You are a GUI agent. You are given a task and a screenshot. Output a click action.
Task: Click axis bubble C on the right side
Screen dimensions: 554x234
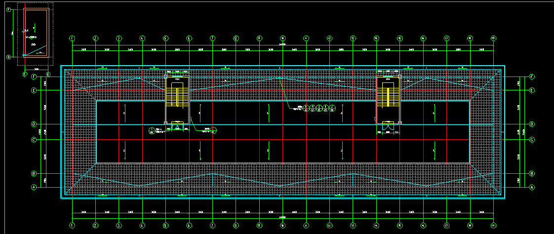(x=532, y=140)
